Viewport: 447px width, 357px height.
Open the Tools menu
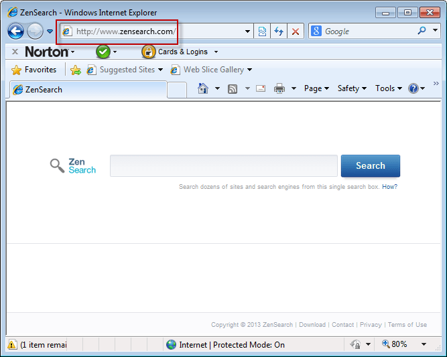[x=389, y=88]
